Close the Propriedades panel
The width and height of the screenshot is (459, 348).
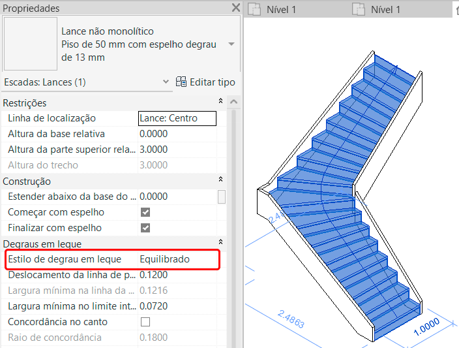pos(235,8)
